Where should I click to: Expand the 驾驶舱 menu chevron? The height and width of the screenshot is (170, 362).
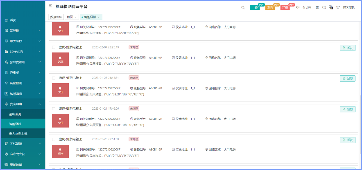tap(40, 31)
